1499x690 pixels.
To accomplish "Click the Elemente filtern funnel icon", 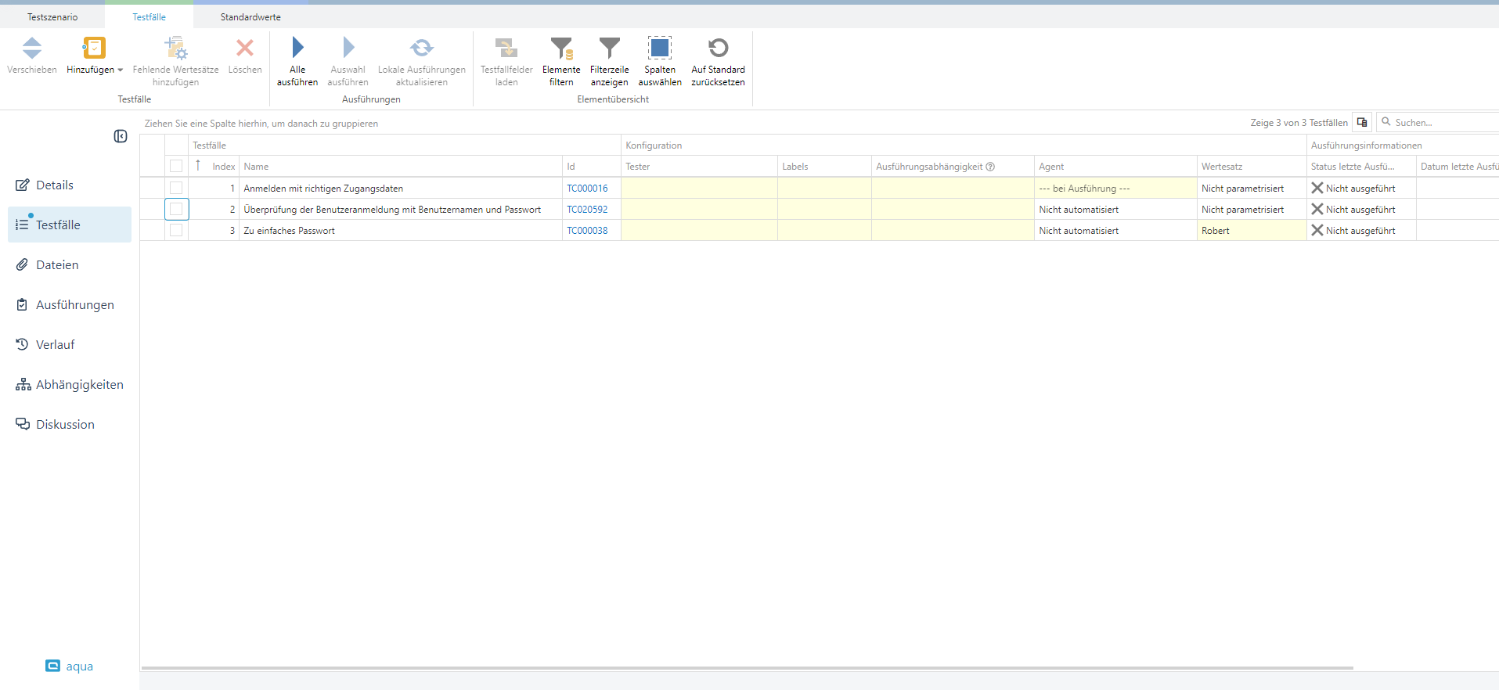I will click(x=561, y=49).
